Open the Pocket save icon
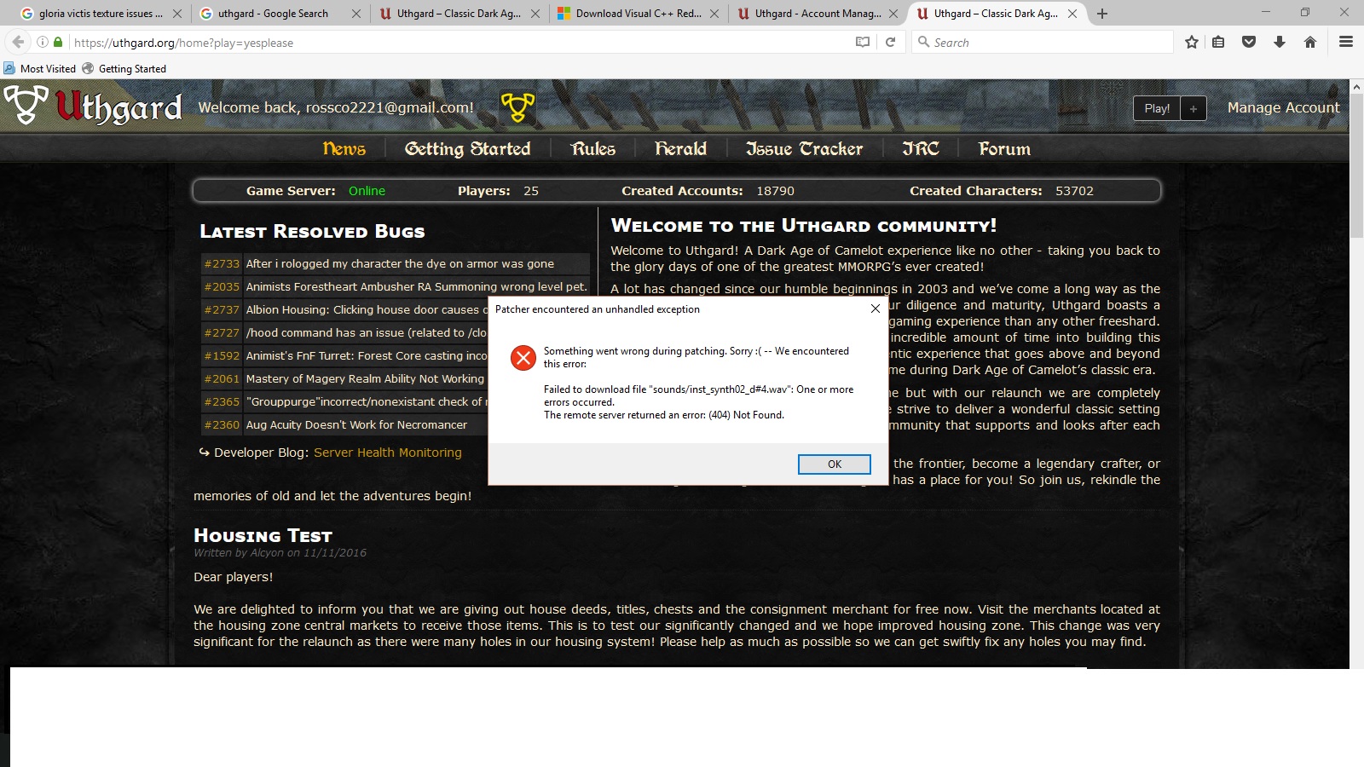Image resolution: width=1364 pixels, height=767 pixels. tap(1249, 42)
